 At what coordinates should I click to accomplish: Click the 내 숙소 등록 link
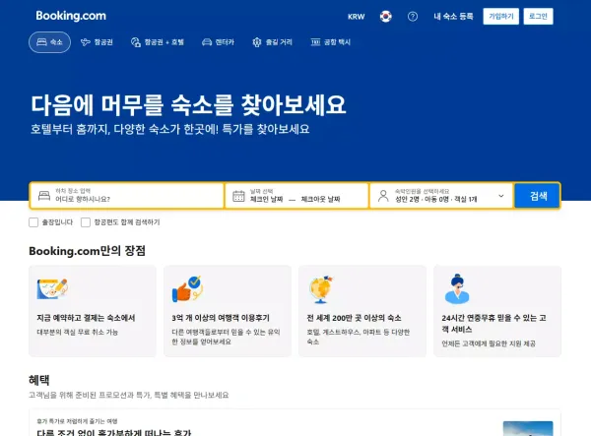point(453,17)
